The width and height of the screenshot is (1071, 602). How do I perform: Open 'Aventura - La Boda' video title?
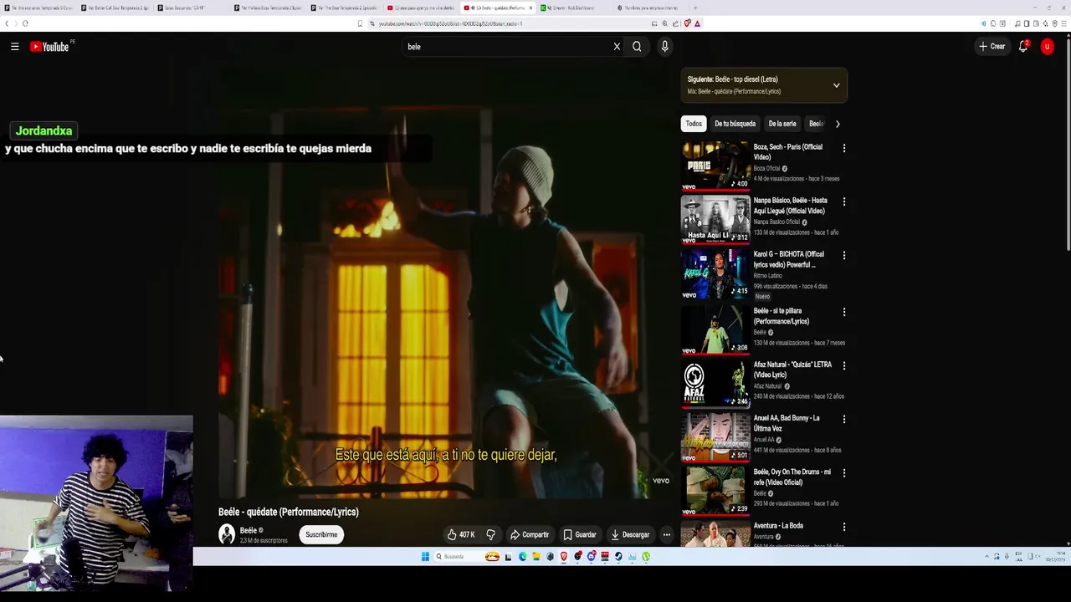point(778,526)
